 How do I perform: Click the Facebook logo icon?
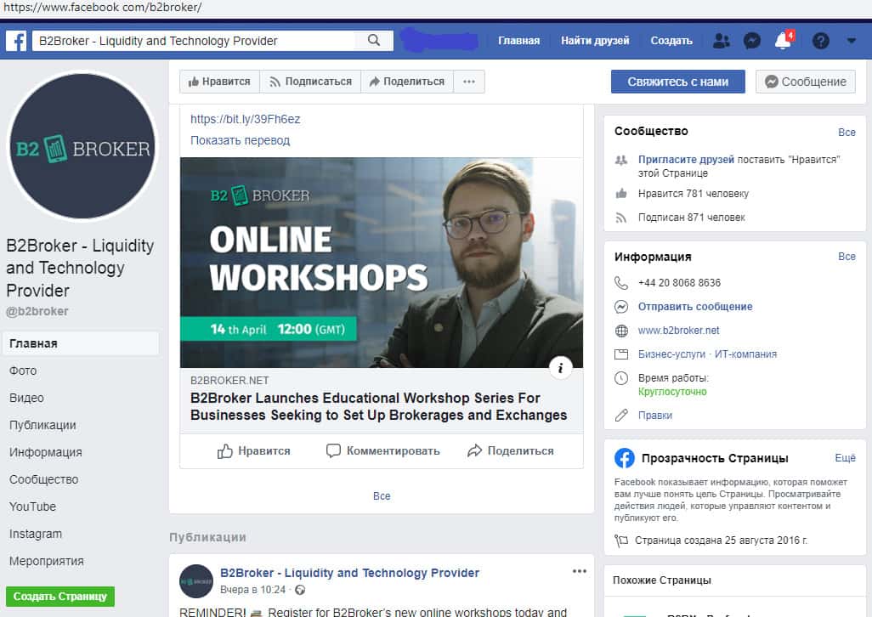tap(16, 41)
